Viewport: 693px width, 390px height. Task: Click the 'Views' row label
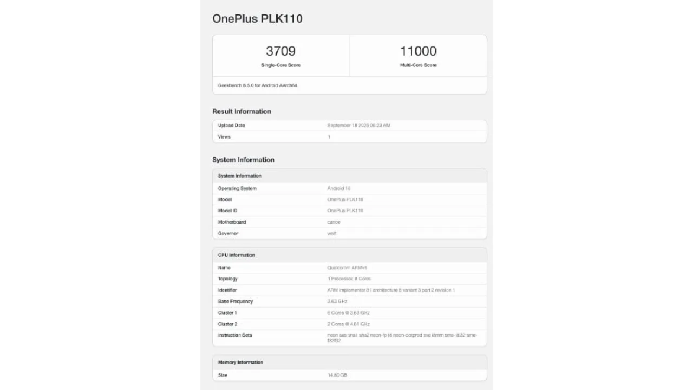(x=224, y=137)
